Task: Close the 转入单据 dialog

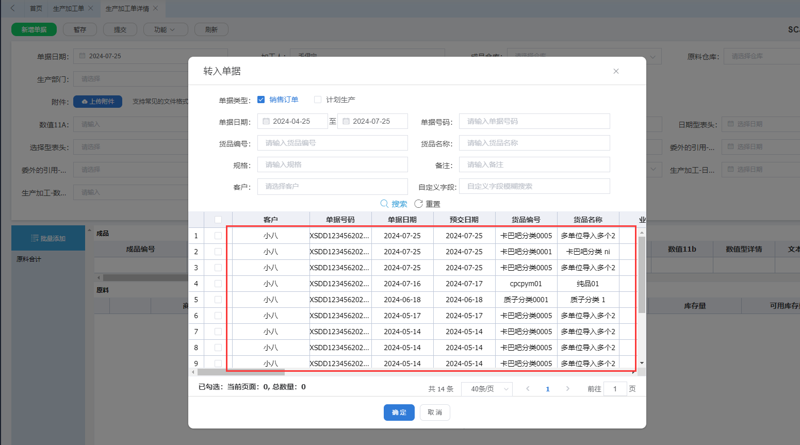Action: (x=616, y=71)
